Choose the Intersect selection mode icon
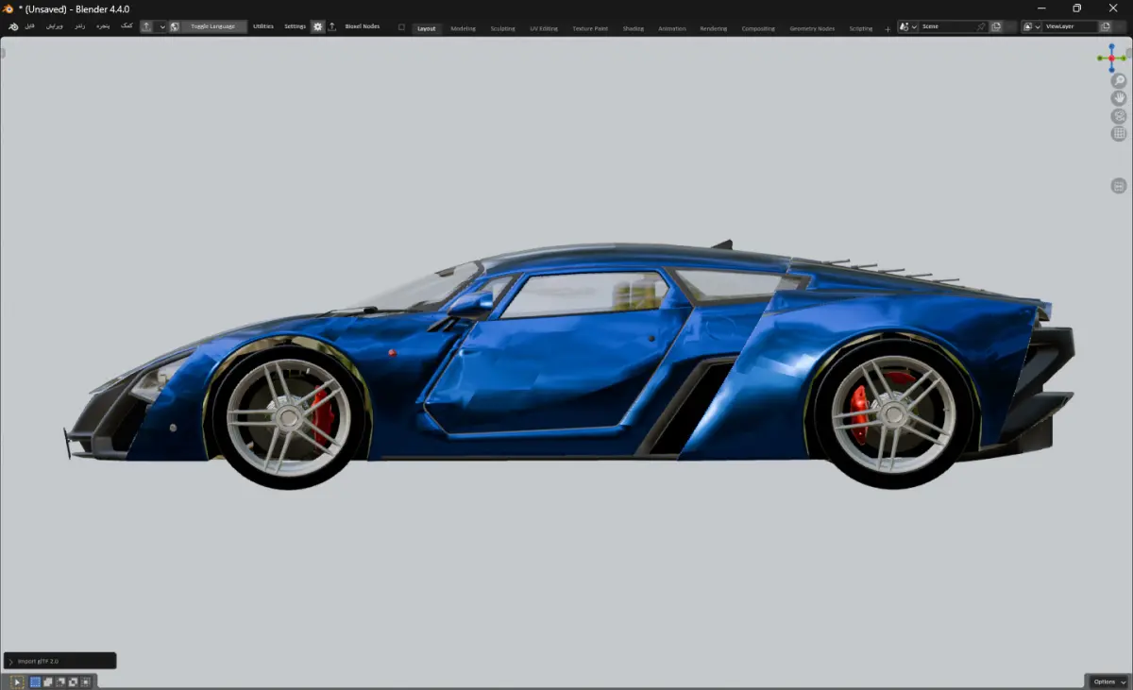The image size is (1133, 690). point(85,682)
